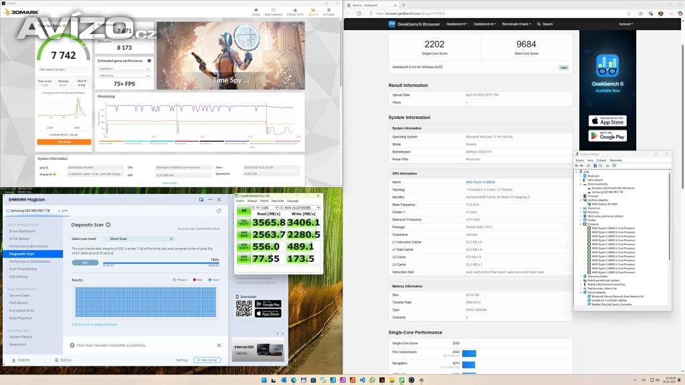Open Drive Dashboard in Samsung Magician

click(x=22, y=231)
